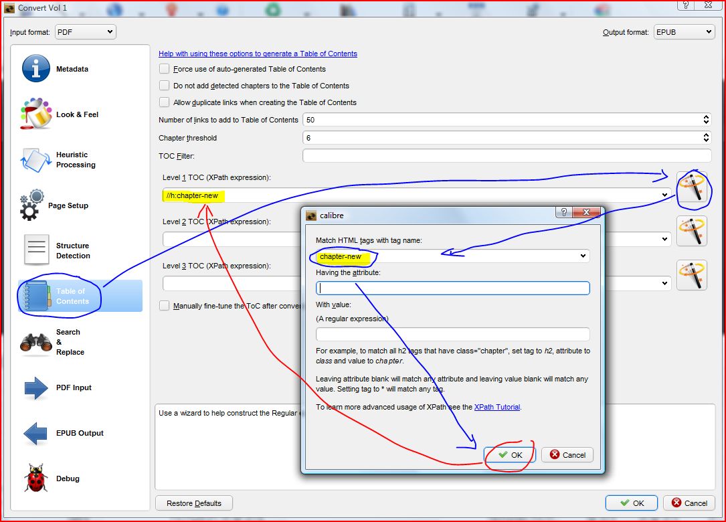Open Heuristic Processing icon

coord(35,160)
